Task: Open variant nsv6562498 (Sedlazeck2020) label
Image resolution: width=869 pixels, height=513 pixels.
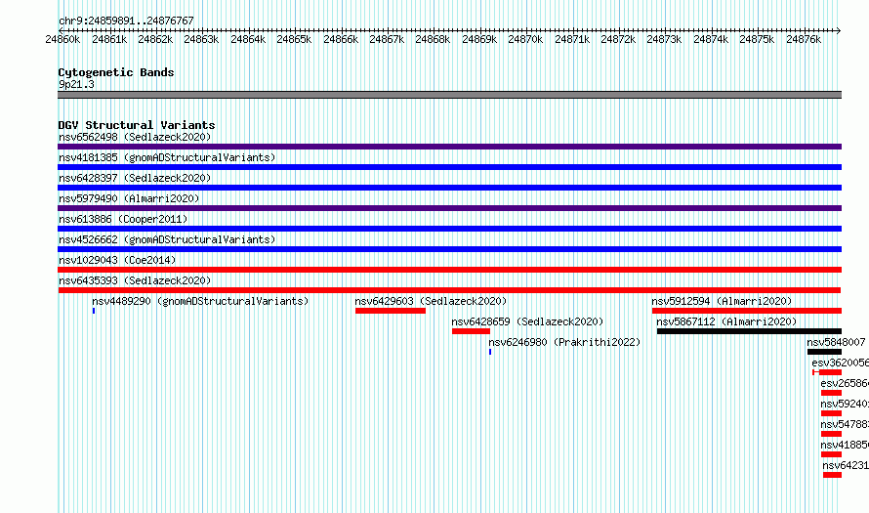Action: (135, 137)
